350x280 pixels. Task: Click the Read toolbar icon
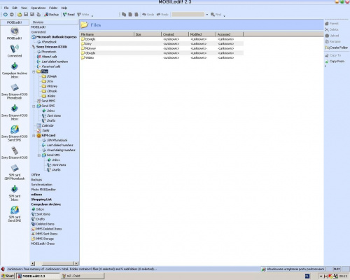pyautogui.click(x=69, y=15)
